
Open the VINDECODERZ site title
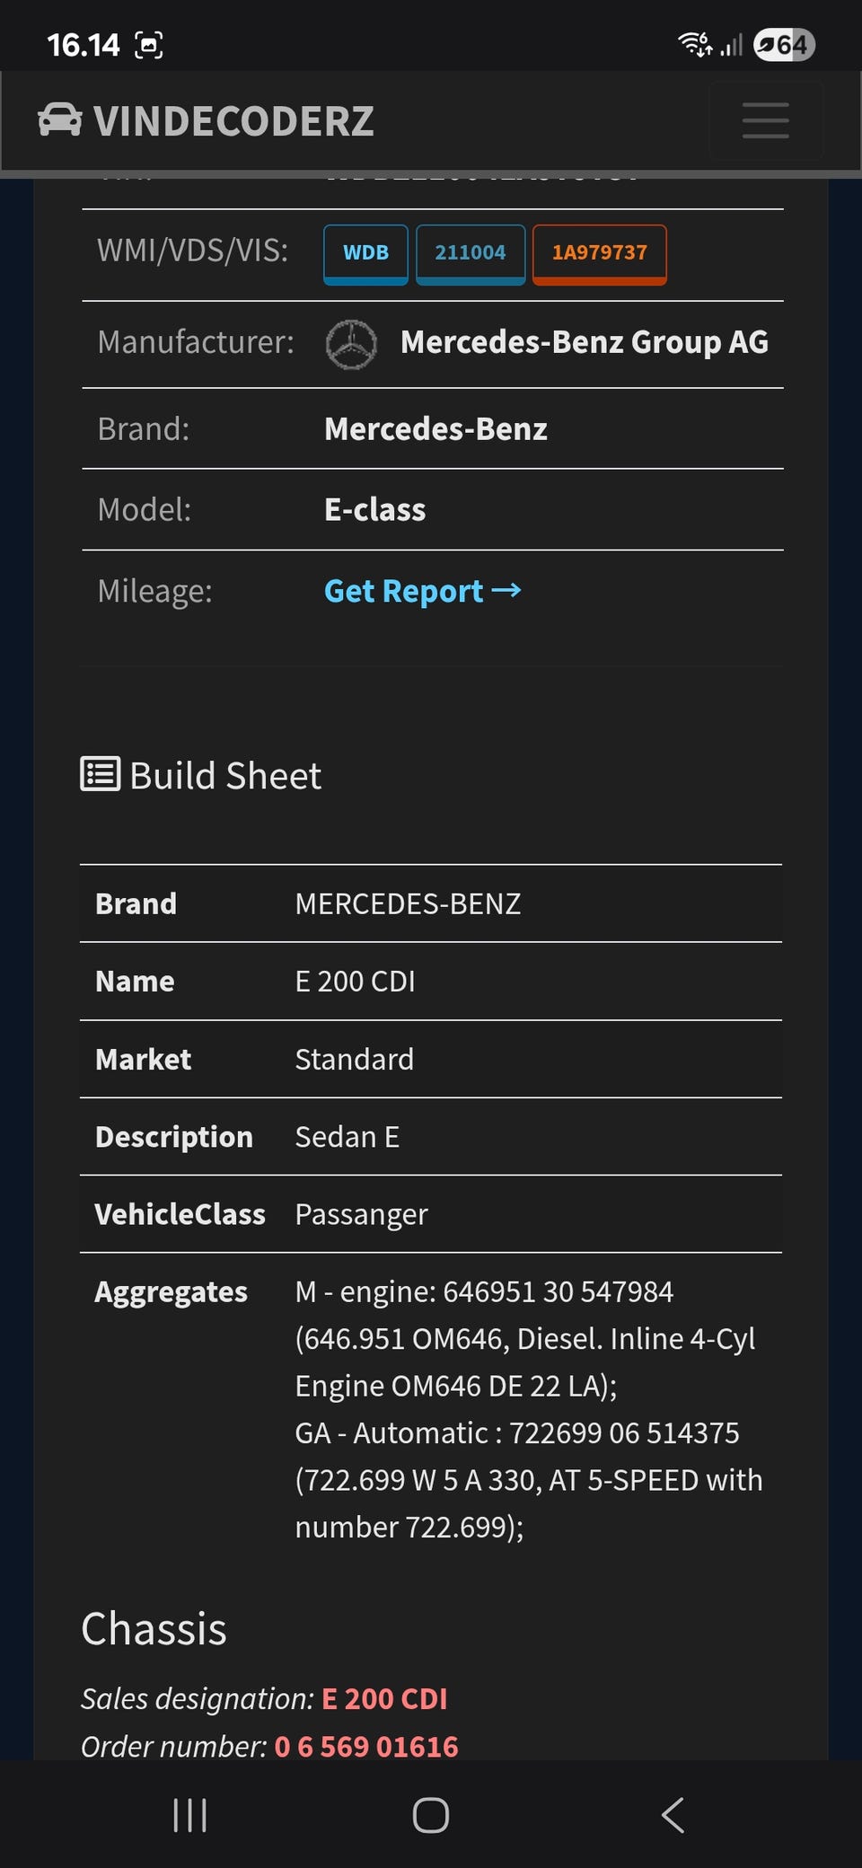tap(233, 121)
